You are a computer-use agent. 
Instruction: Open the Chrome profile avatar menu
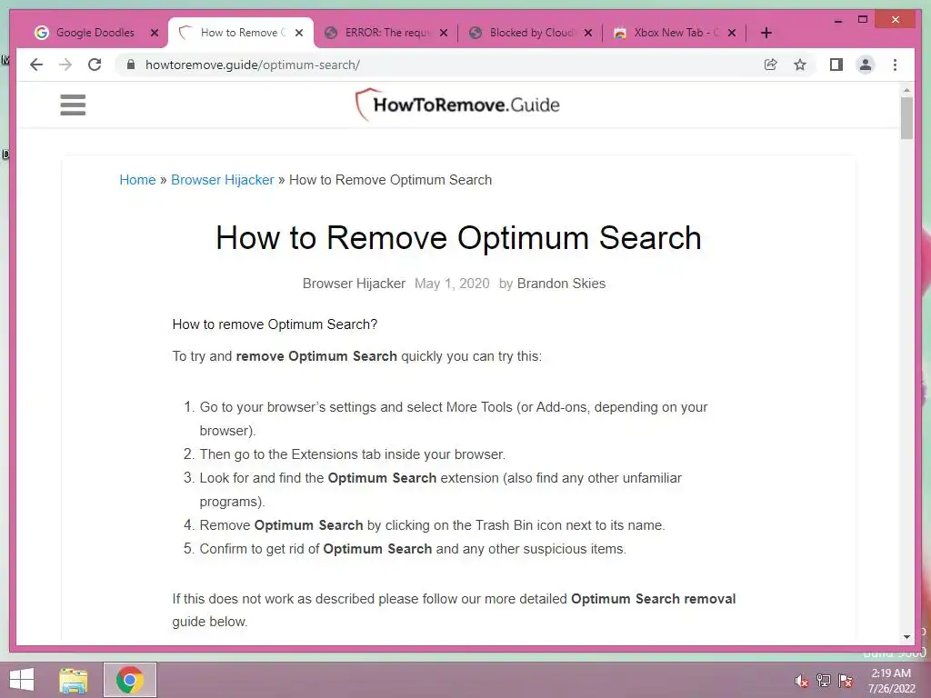point(866,65)
